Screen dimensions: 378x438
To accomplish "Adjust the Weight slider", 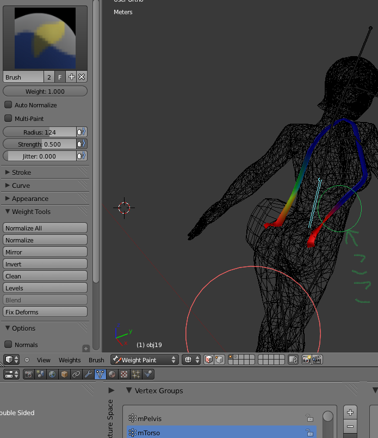I will pyautogui.click(x=45, y=92).
